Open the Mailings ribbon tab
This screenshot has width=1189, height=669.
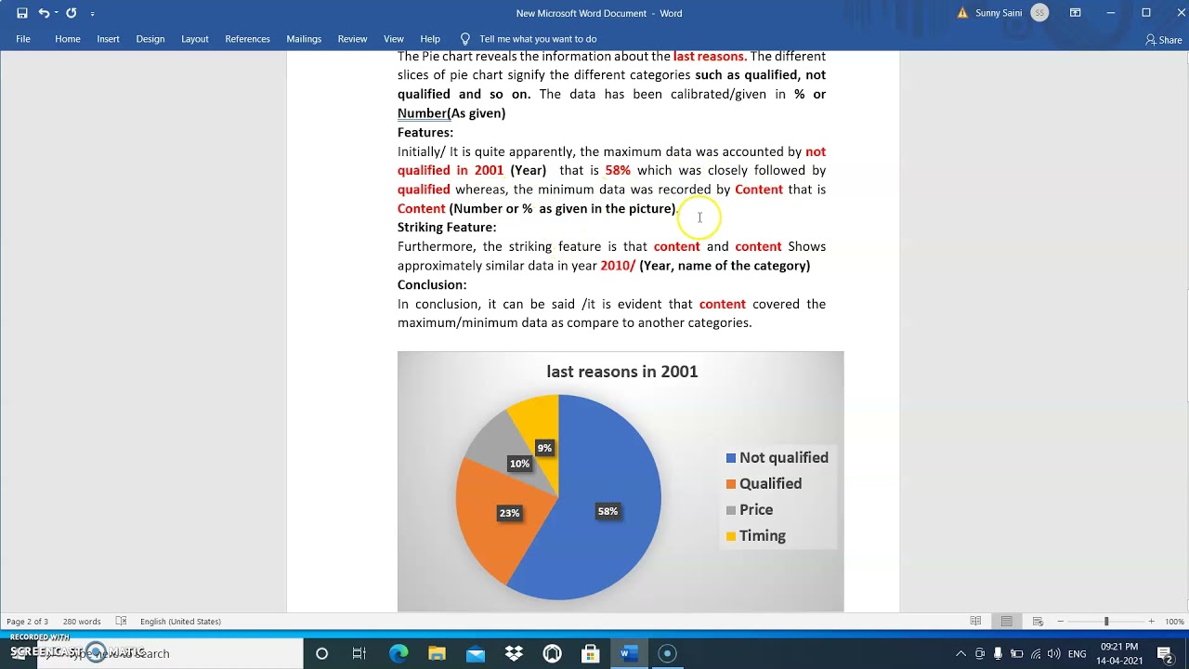[x=304, y=39]
